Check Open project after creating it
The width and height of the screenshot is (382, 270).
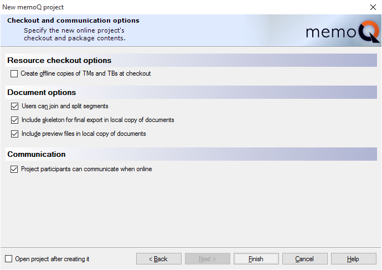(8, 259)
